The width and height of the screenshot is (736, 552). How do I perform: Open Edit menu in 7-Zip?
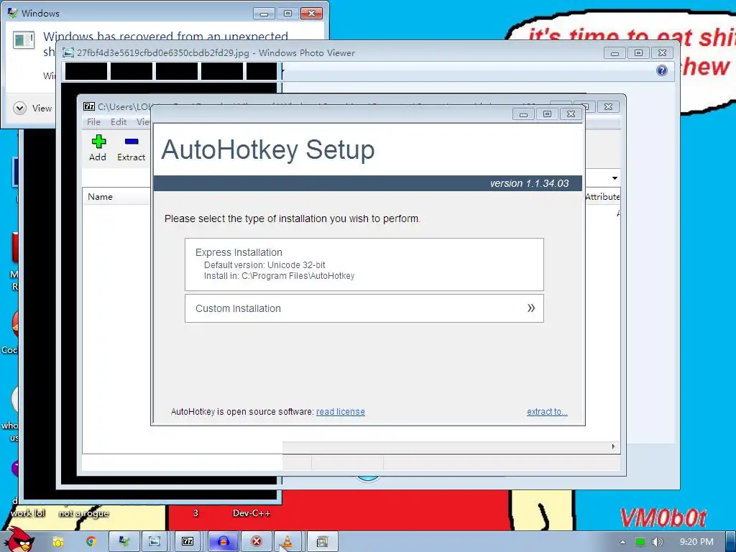tap(119, 121)
